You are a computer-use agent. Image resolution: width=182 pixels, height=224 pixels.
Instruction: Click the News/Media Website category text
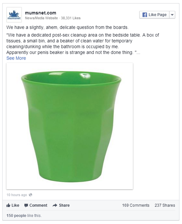pos(41,18)
